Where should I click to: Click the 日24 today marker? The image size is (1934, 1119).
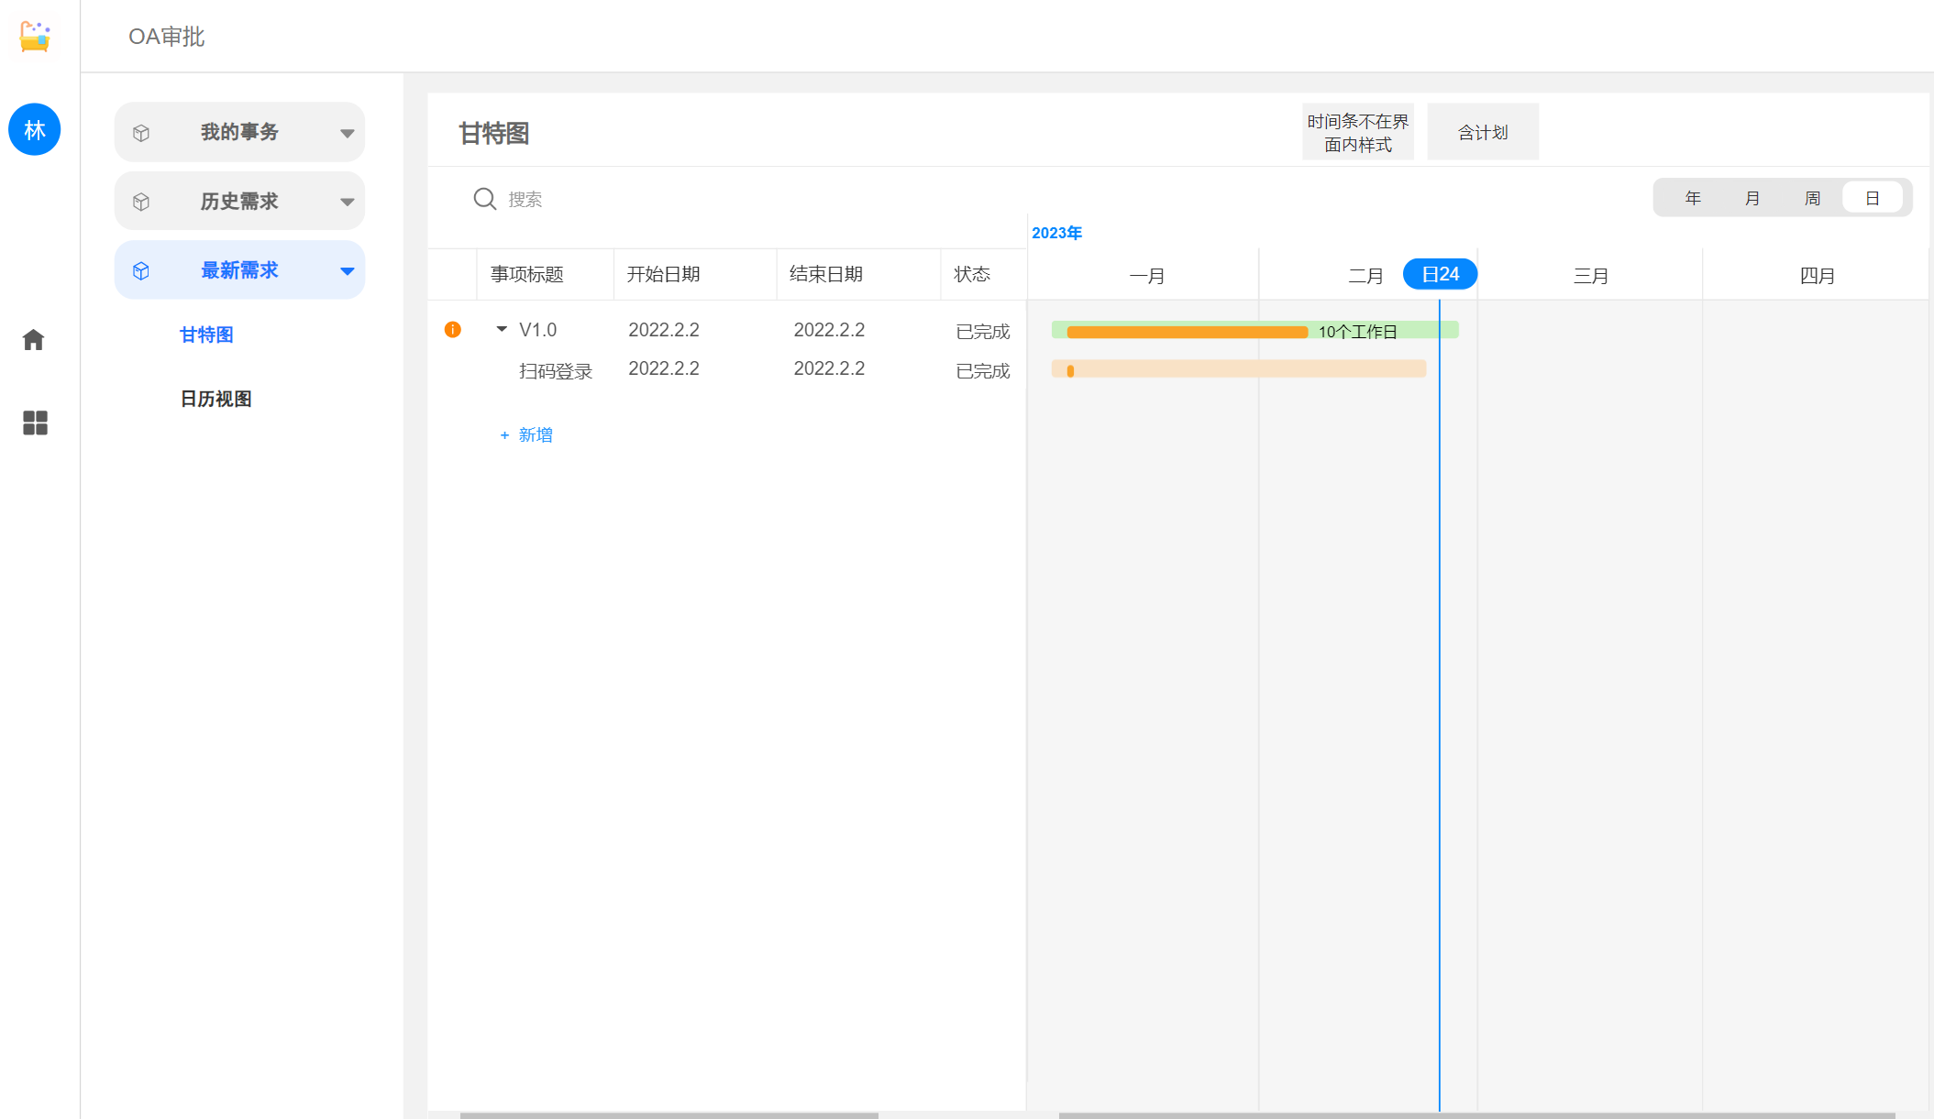pyautogui.click(x=1440, y=274)
